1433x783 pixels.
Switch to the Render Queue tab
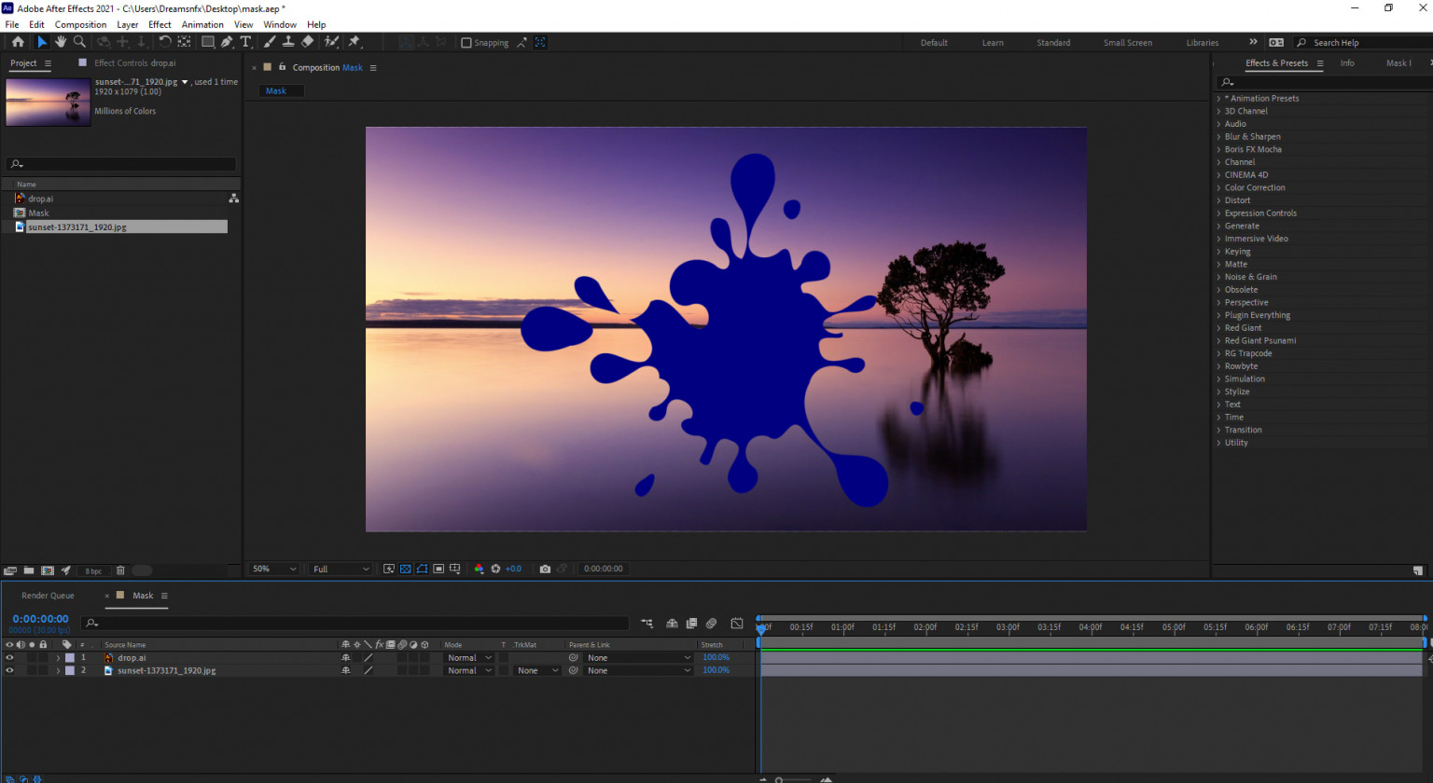pos(48,596)
